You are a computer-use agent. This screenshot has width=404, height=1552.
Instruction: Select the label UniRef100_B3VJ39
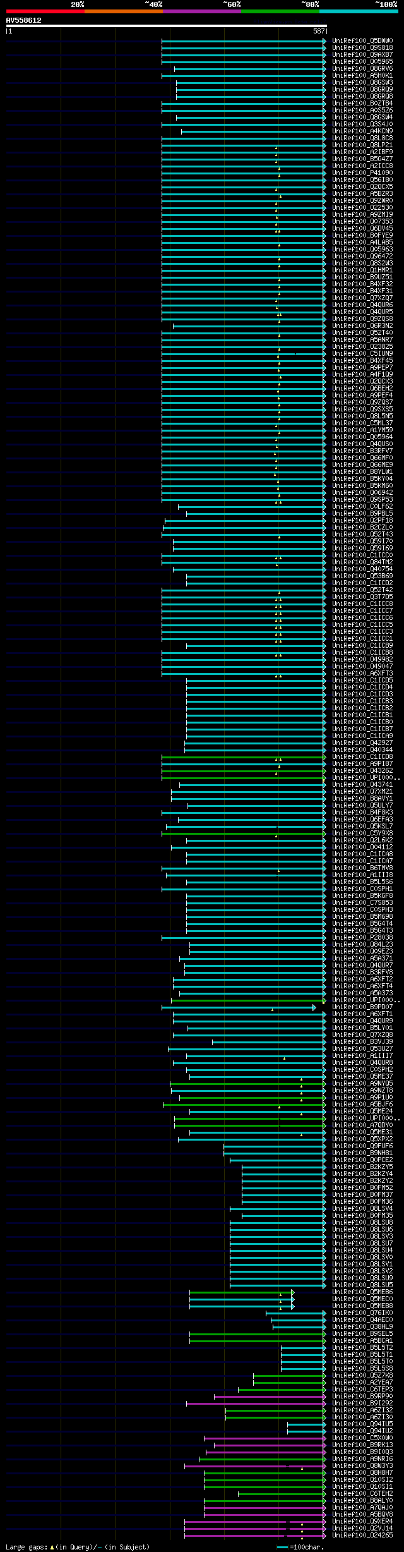[362, 1042]
